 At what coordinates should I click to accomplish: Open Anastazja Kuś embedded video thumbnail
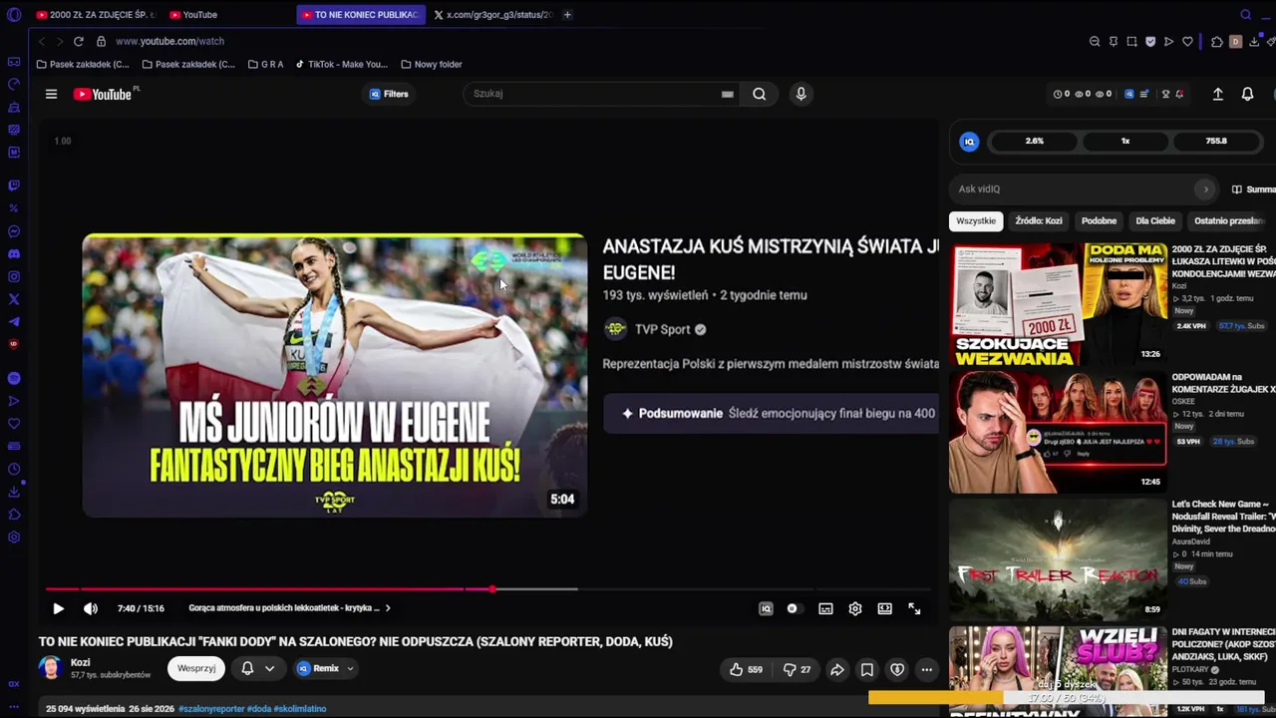tap(335, 376)
